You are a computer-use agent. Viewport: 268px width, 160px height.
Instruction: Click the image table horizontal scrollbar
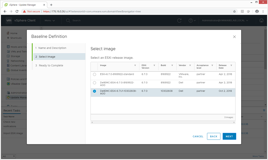coord(163,122)
